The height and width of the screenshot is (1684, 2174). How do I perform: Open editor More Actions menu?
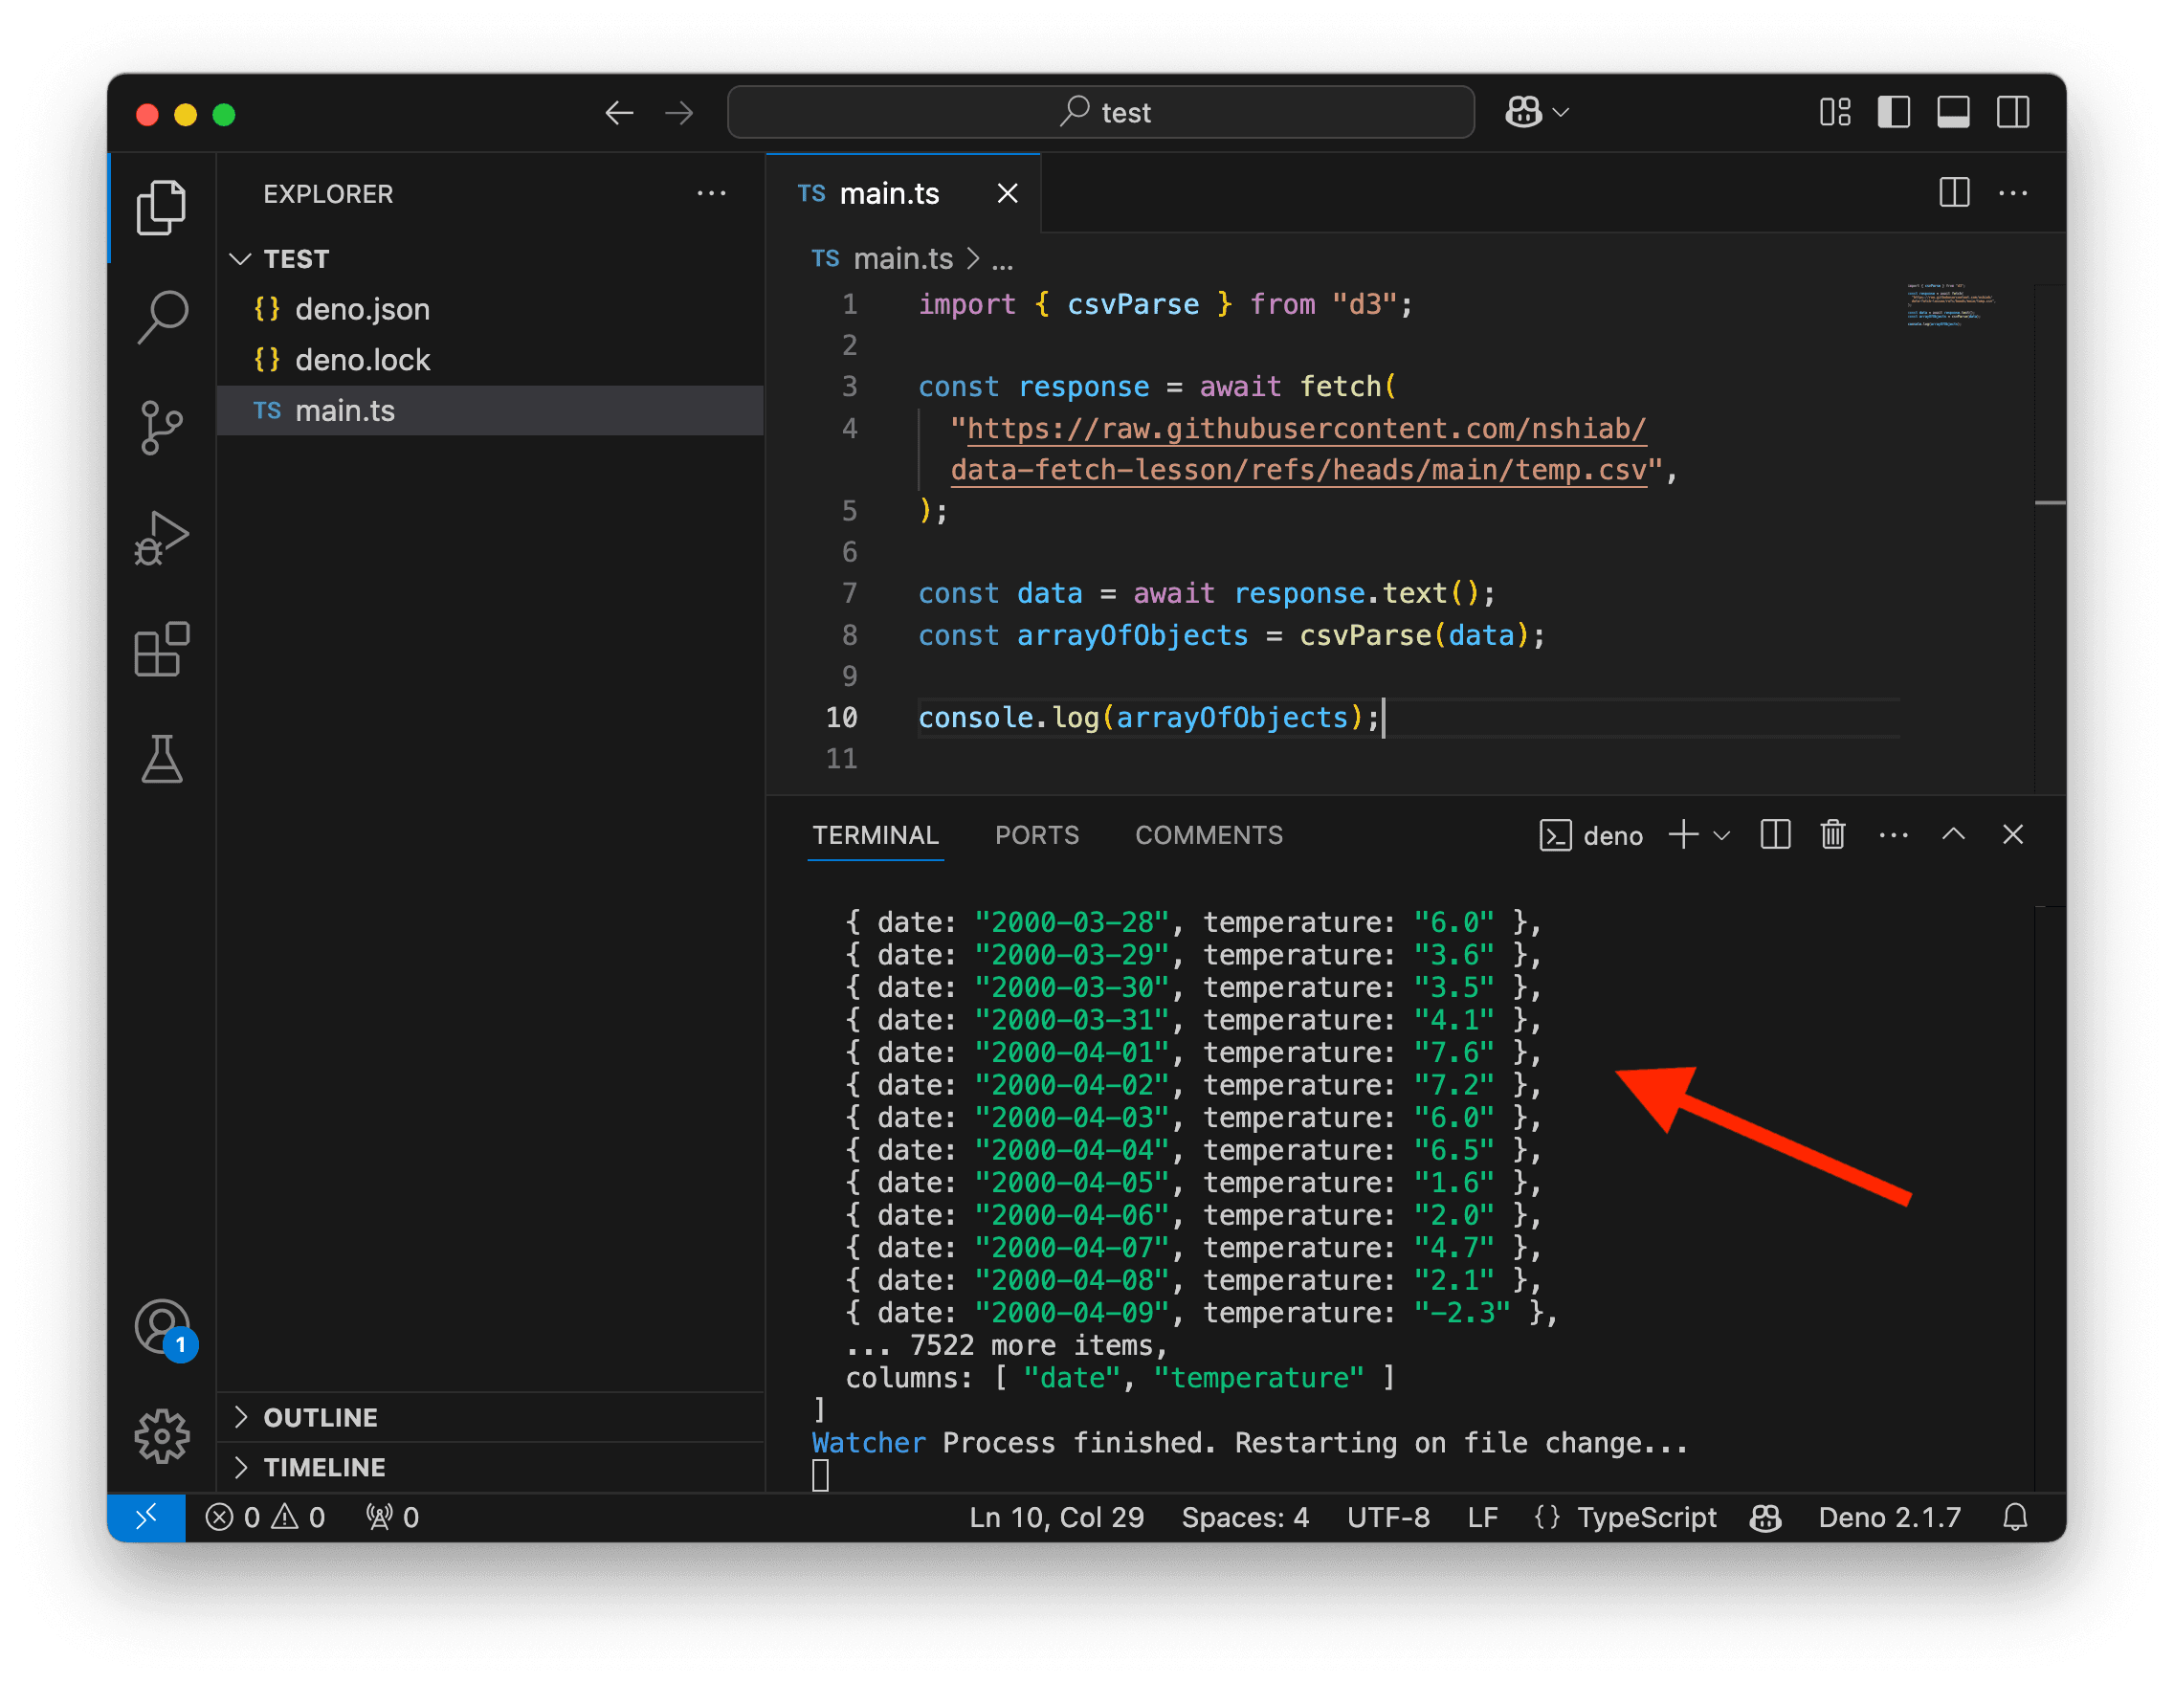(x=2012, y=192)
